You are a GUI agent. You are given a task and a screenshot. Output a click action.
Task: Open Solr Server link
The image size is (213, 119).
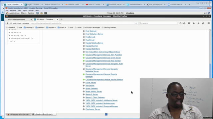(x=90, y=86)
